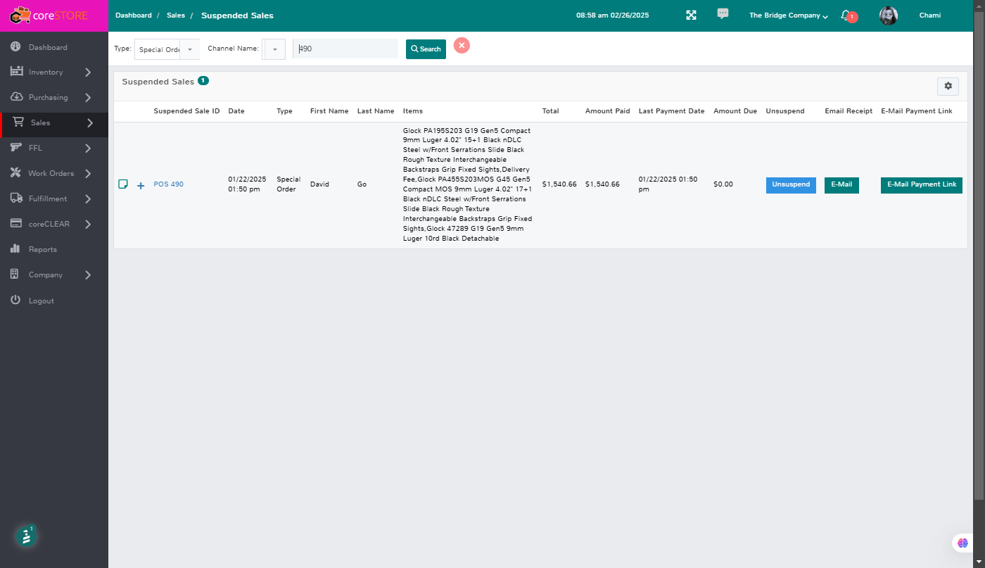Expand the Work Orders submenu
The image size is (985, 568).
(x=88, y=174)
